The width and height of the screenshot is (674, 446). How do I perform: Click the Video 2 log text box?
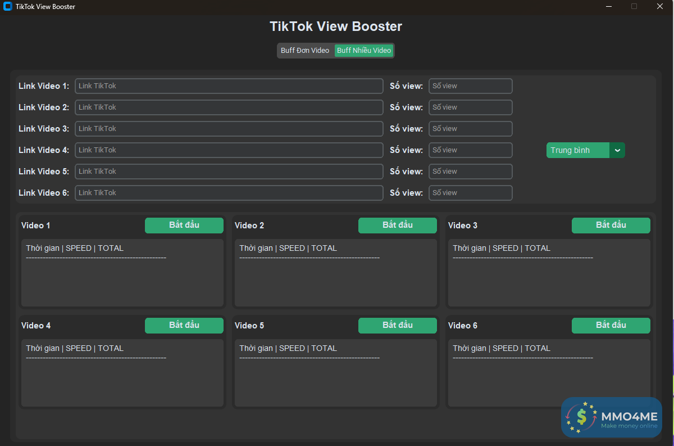pyautogui.click(x=336, y=273)
